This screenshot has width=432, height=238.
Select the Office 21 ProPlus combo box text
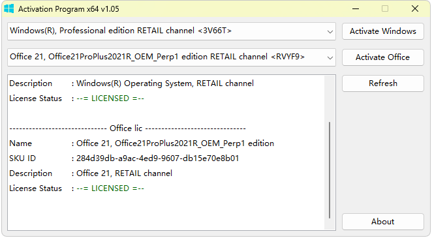click(157, 57)
